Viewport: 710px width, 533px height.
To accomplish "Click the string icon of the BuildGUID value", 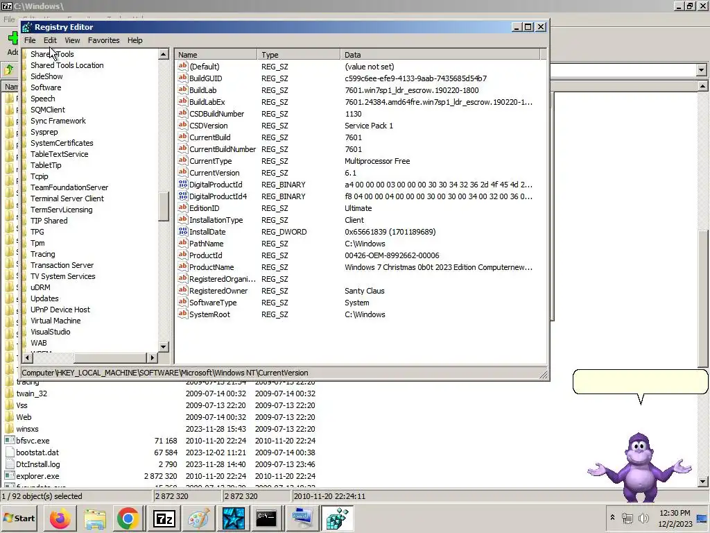I will (182, 78).
